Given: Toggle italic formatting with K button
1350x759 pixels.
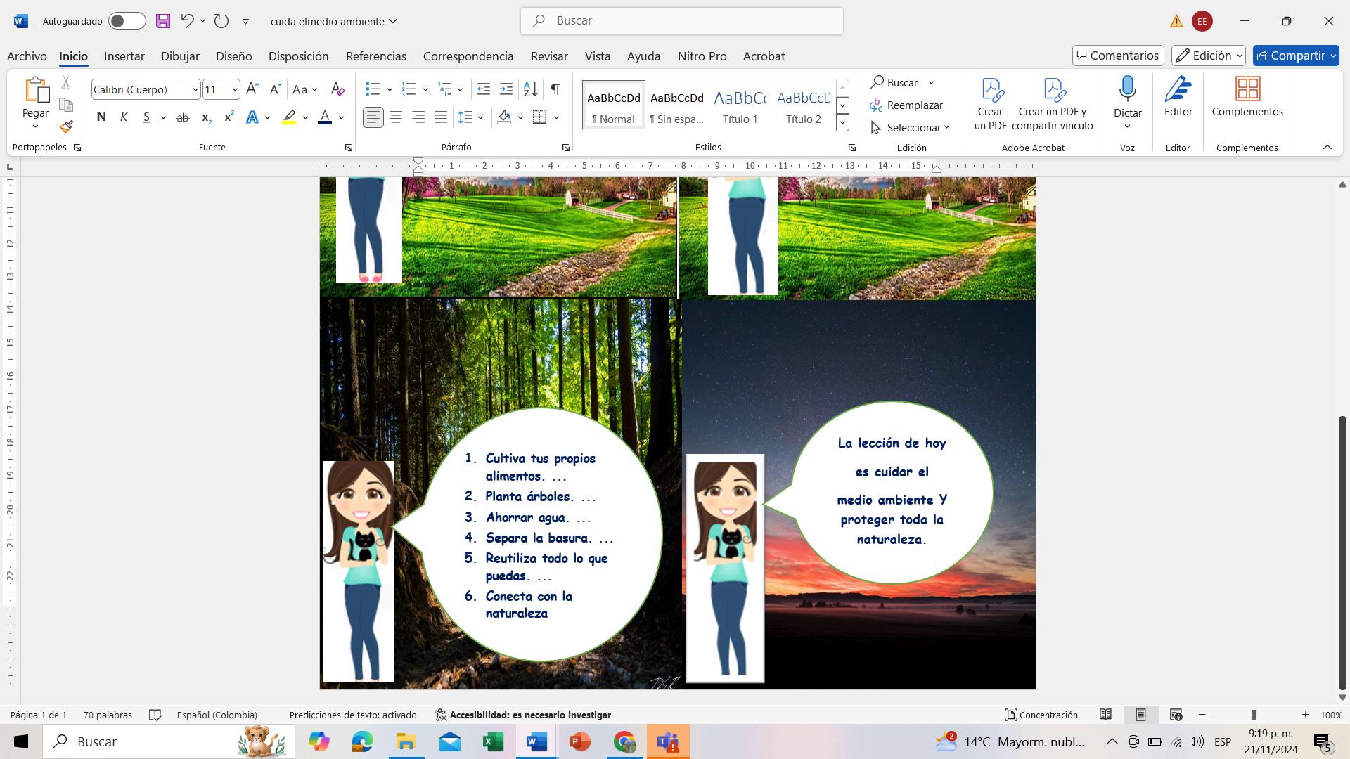Looking at the screenshot, I should point(124,117).
